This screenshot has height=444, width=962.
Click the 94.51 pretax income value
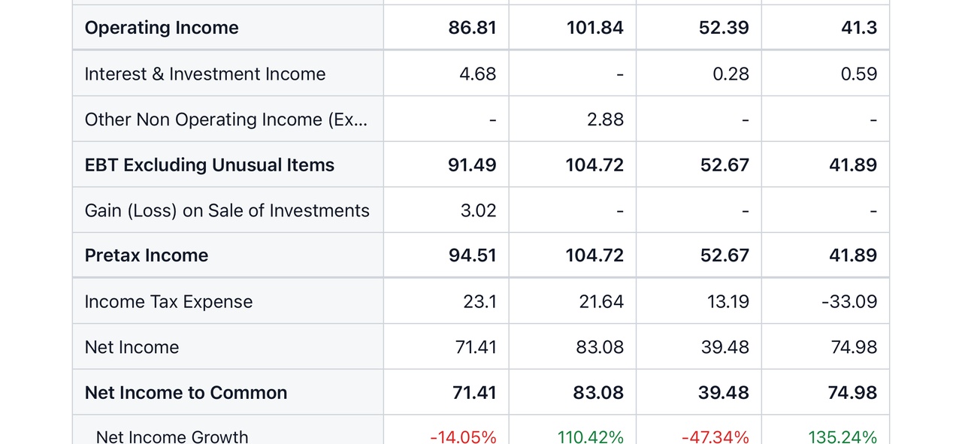click(x=472, y=255)
